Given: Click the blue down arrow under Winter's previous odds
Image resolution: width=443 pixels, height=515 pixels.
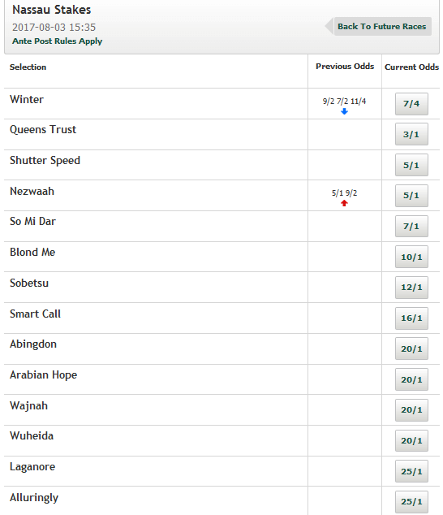Looking at the screenshot, I should [x=344, y=111].
